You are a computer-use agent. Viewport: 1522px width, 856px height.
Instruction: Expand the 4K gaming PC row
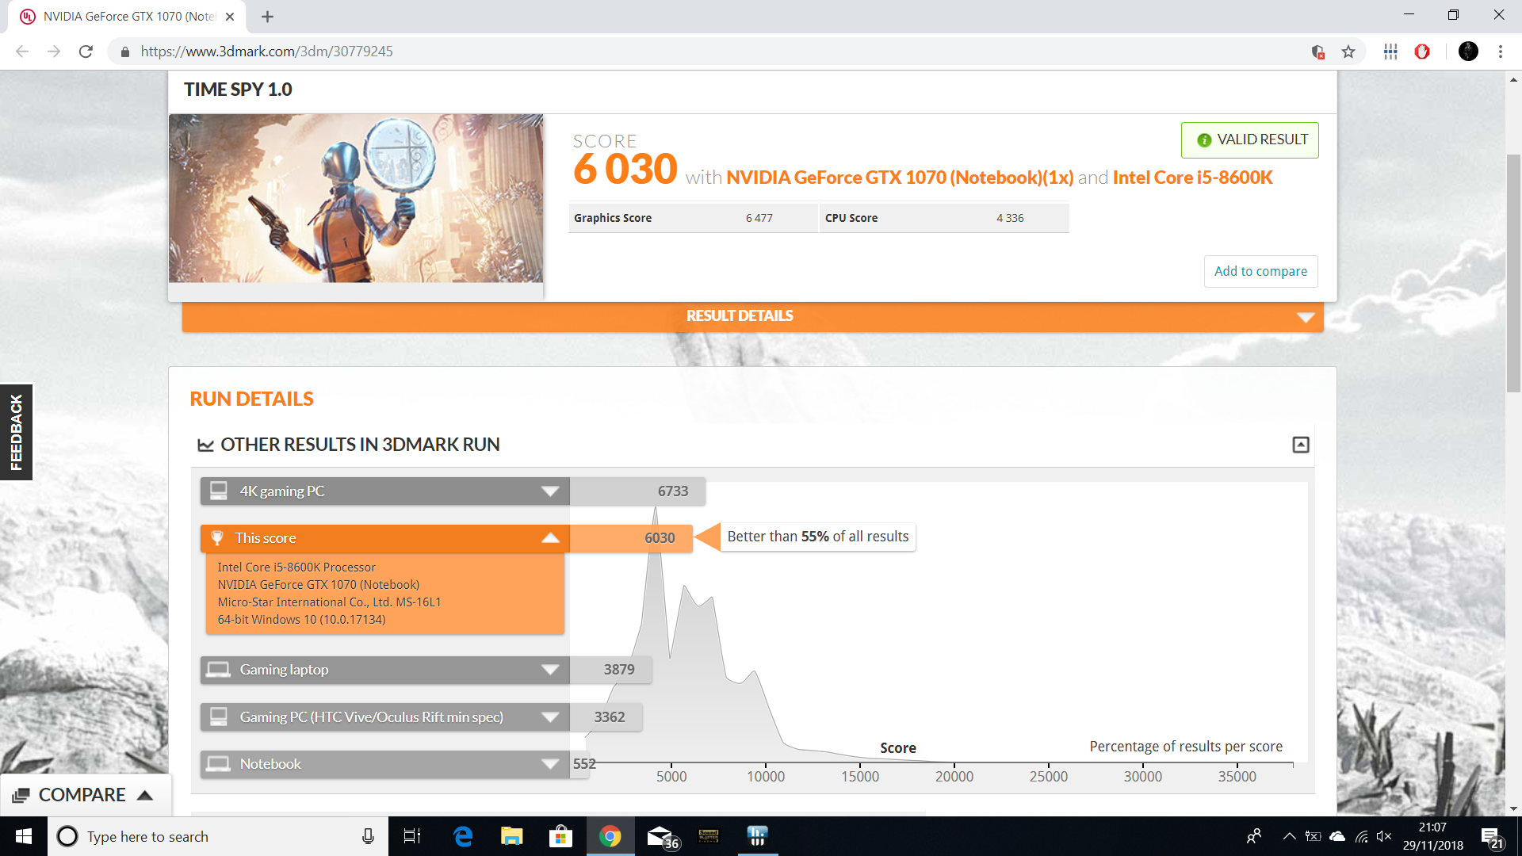click(384, 491)
